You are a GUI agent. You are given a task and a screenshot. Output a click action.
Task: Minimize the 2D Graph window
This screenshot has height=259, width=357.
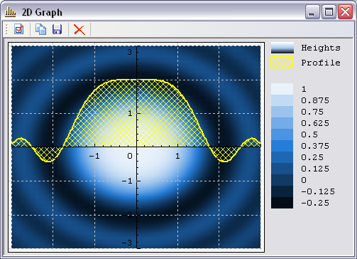coord(312,11)
